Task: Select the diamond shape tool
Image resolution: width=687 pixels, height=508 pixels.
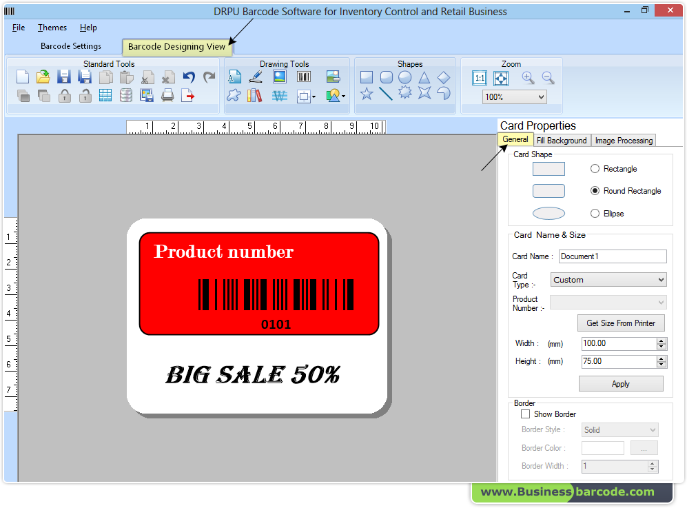Action: [443, 78]
